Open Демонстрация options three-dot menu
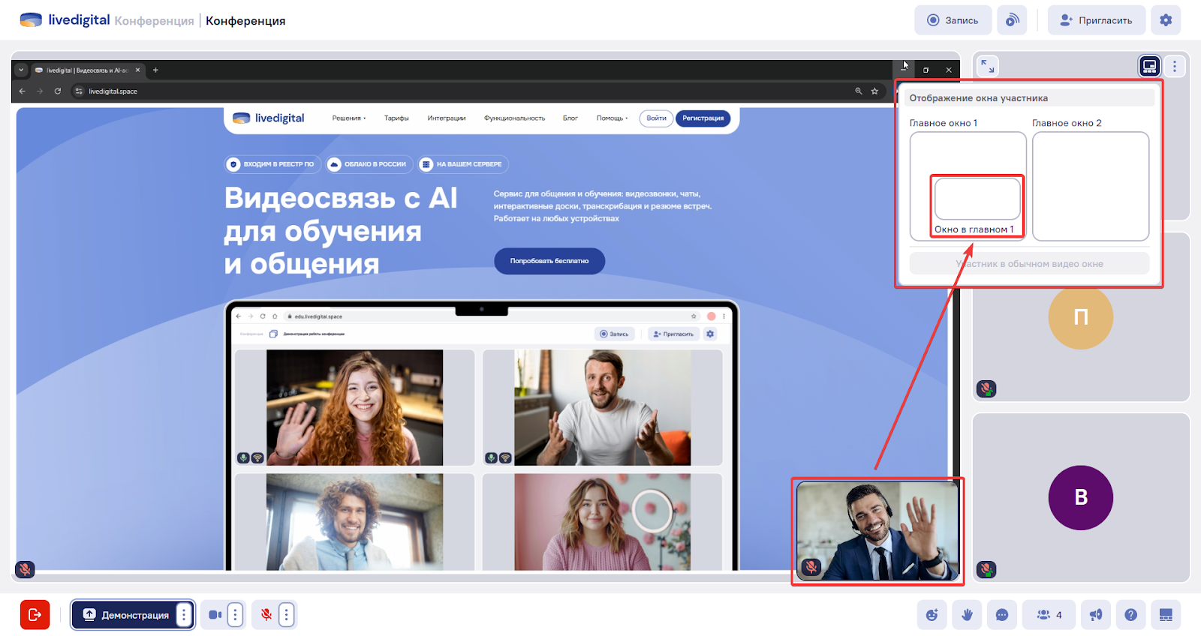Screen dimensions: 1201x636 [184, 615]
